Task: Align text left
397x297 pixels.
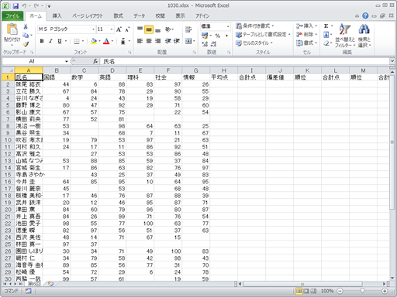Action: click(140, 41)
